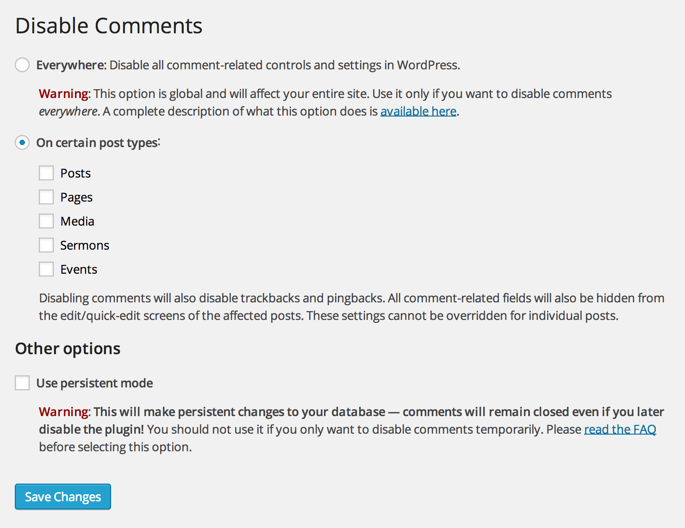Click the 'Events' label text

pos(79,270)
